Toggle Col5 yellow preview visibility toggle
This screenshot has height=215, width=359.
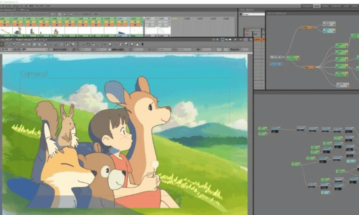[x=43, y=22]
